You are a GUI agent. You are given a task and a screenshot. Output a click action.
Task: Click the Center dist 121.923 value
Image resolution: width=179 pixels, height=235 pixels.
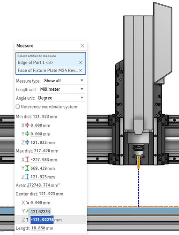pos(47,194)
